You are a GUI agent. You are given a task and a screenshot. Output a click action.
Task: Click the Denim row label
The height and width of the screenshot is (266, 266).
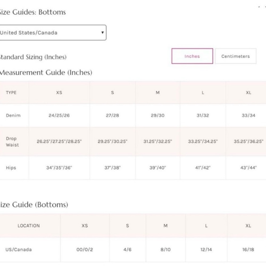point(13,115)
